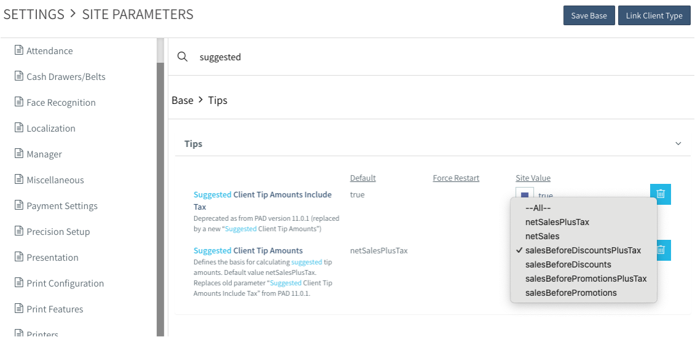Click the sidebar vertical scrollbar
Viewport: 695px width, 337px height.
click(161, 184)
